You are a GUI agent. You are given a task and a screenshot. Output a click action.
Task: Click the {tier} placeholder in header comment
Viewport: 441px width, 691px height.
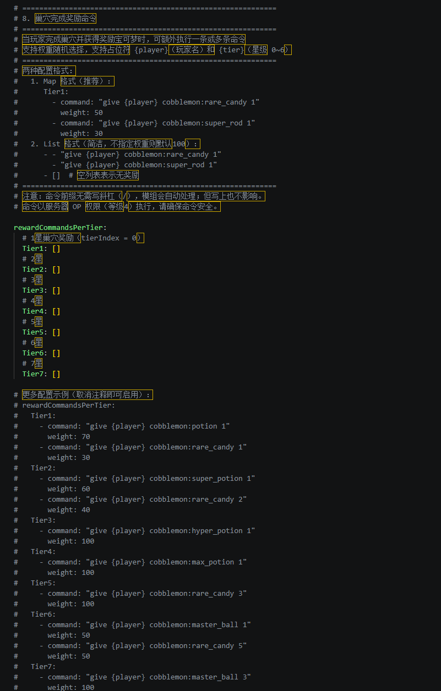[231, 50]
